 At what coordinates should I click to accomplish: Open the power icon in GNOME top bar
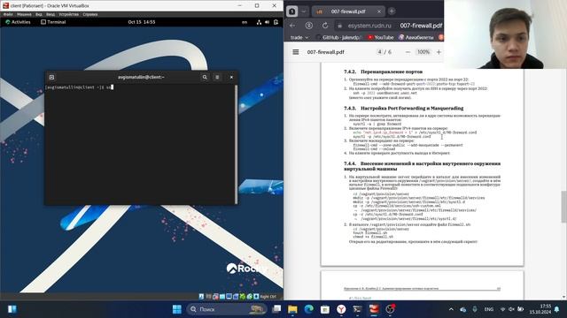(x=276, y=22)
